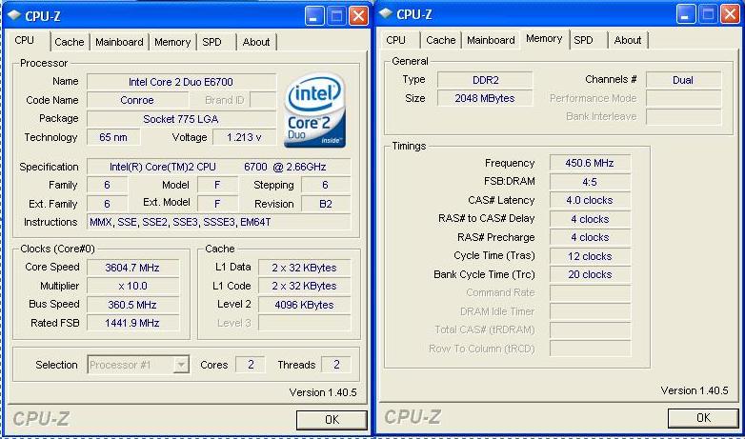Select the CPU tab in the left window
The width and height of the screenshot is (745, 439).
coord(24,40)
